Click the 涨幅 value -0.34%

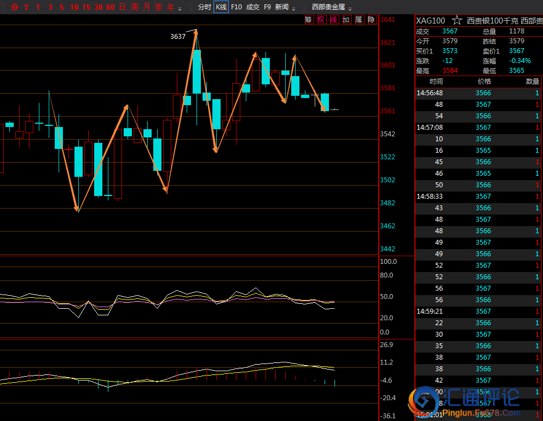(x=520, y=61)
